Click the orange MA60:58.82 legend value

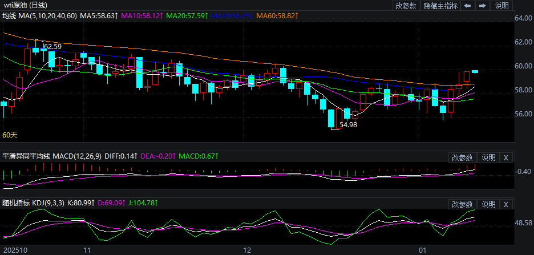(280, 15)
